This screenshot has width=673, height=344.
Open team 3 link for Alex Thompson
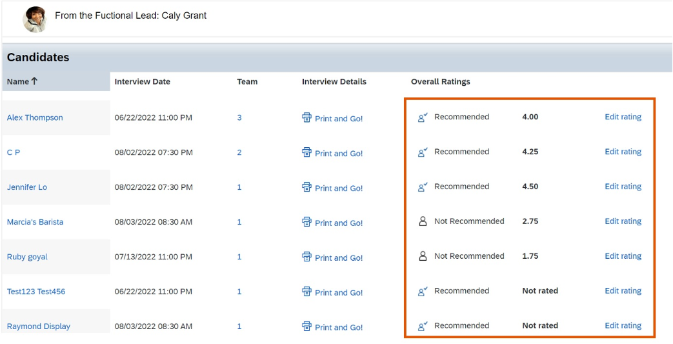click(239, 117)
